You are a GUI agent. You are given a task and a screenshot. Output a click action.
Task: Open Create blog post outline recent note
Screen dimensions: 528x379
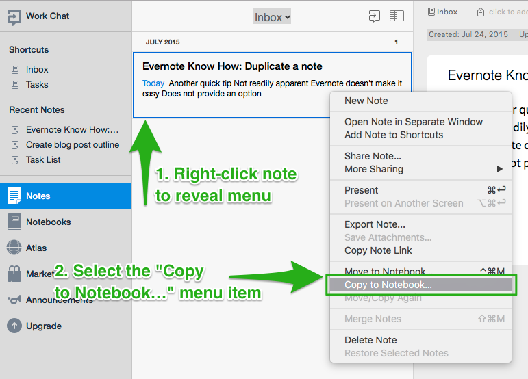73,145
